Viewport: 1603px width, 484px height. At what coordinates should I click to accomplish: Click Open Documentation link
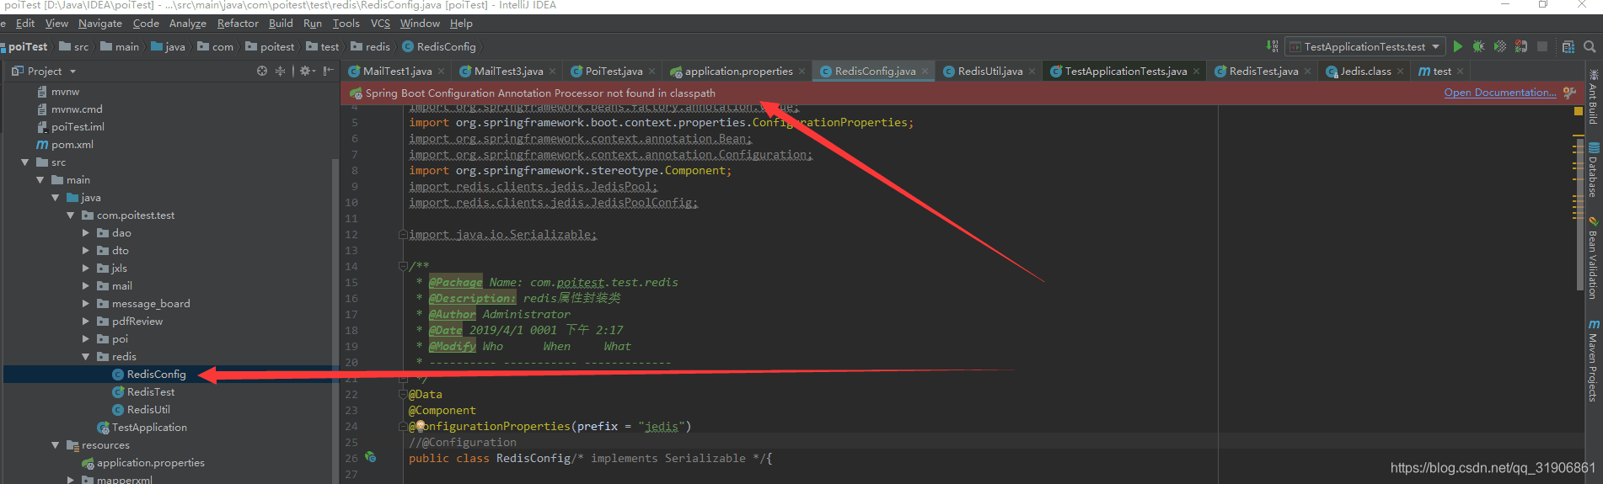[x=1500, y=93]
